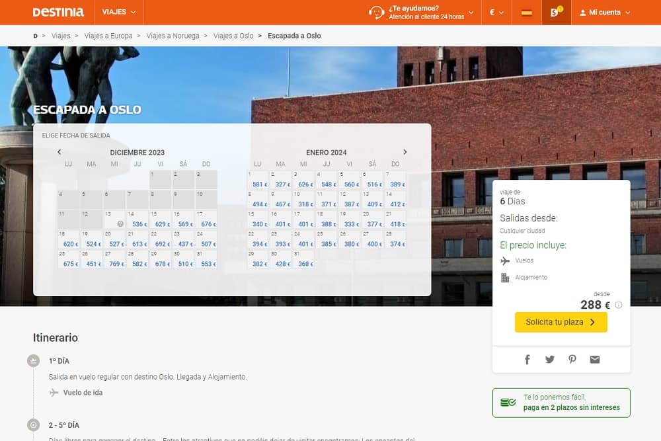The image size is (661, 441).
Task: Share trip on Pinterest
Action: point(572,359)
